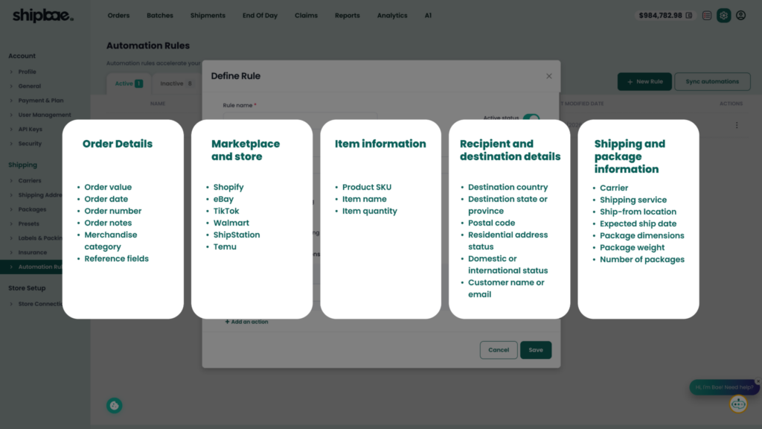This screenshot has height=429, width=762.
Task: Click Add an action link
Action: tap(246, 322)
